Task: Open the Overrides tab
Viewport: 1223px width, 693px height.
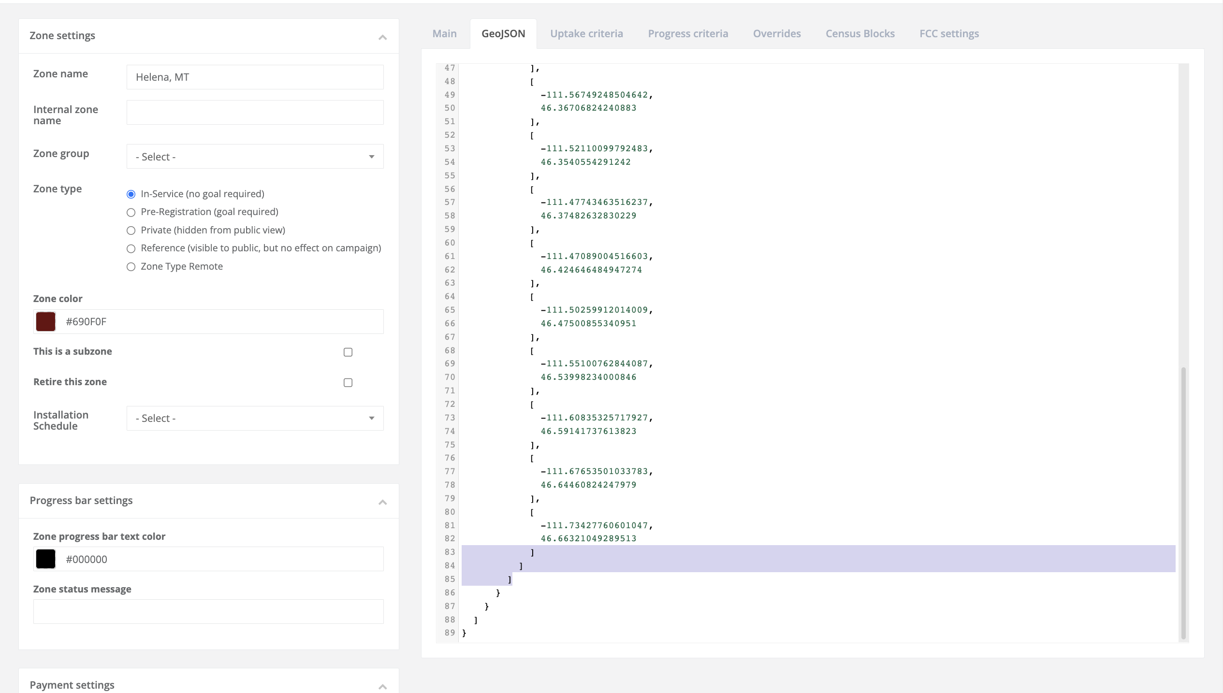Action: tap(776, 33)
